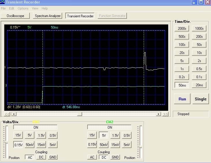
Task: Select CH2 5V Volts/Div button
Action: pos(103,135)
